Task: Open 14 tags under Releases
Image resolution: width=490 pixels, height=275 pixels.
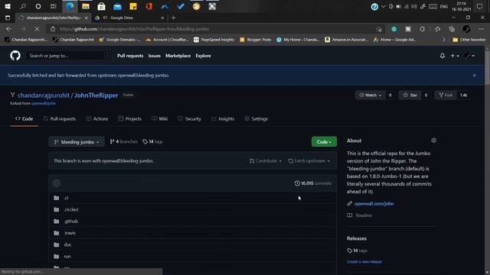Action: click(358, 251)
